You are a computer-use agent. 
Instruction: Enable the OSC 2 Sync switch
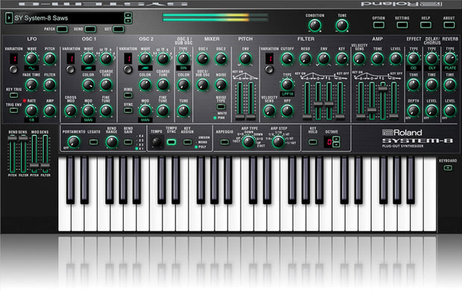pyautogui.click(x=128, y=111)
